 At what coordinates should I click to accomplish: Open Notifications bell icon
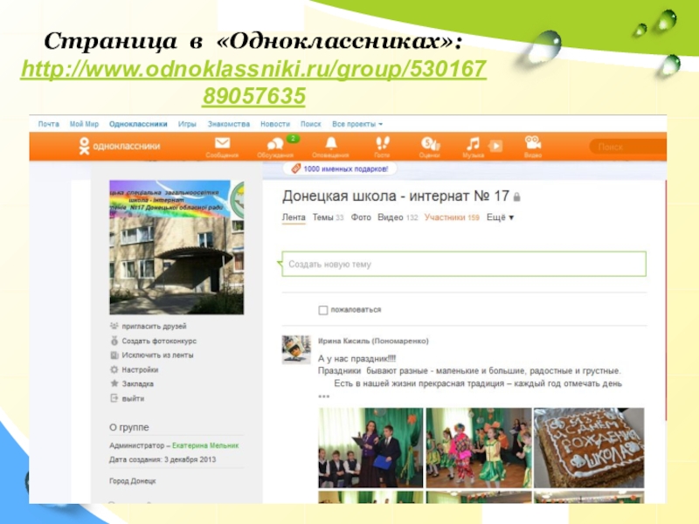(x=330, y=143)
